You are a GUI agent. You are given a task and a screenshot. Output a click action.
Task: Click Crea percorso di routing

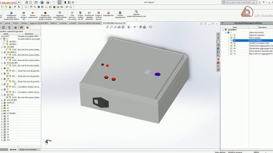coord(72,16)
